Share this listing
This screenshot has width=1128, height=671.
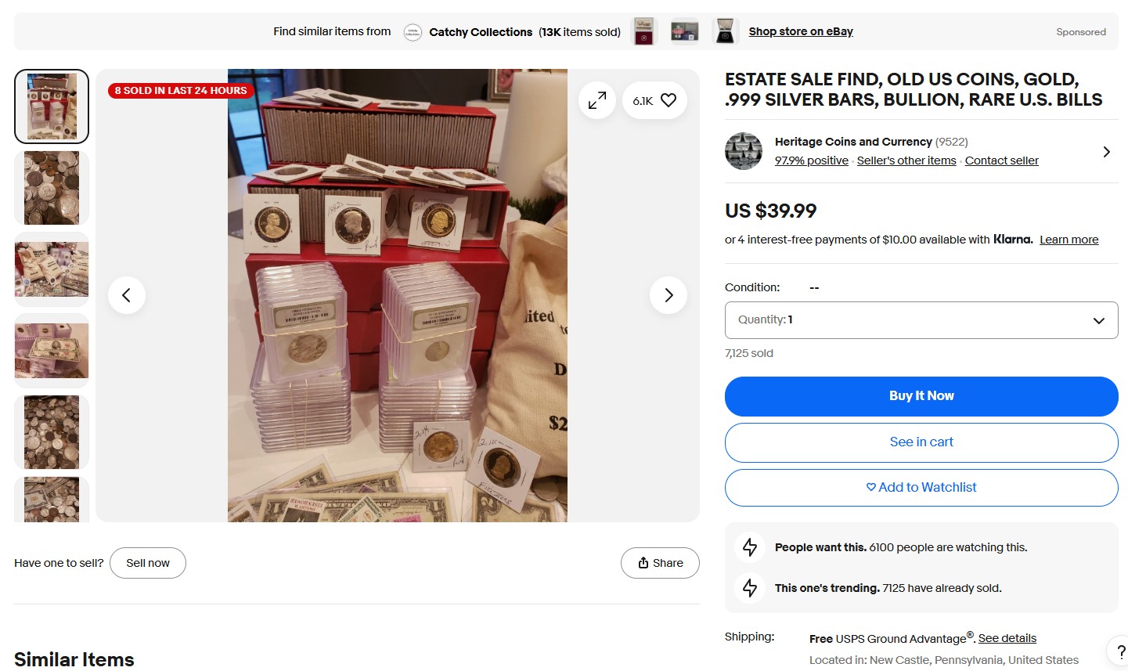[660, 563]
